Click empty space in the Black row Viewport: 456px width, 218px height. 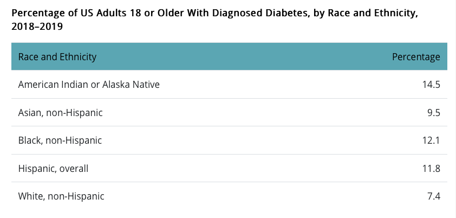coord(244,140)
